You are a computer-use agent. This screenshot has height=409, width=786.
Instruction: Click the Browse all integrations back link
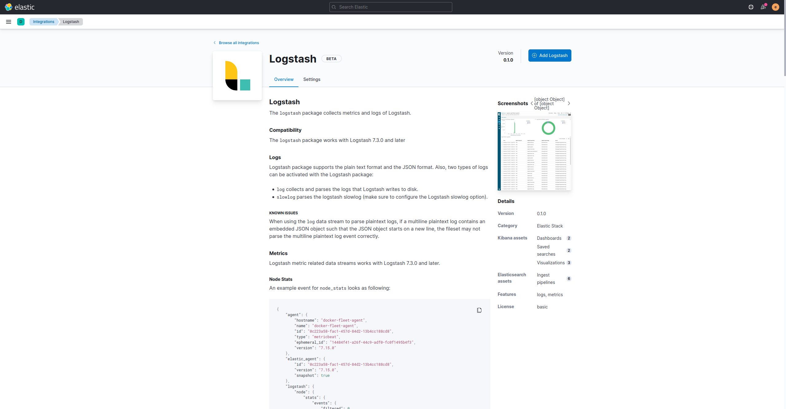tap(239, 43)
